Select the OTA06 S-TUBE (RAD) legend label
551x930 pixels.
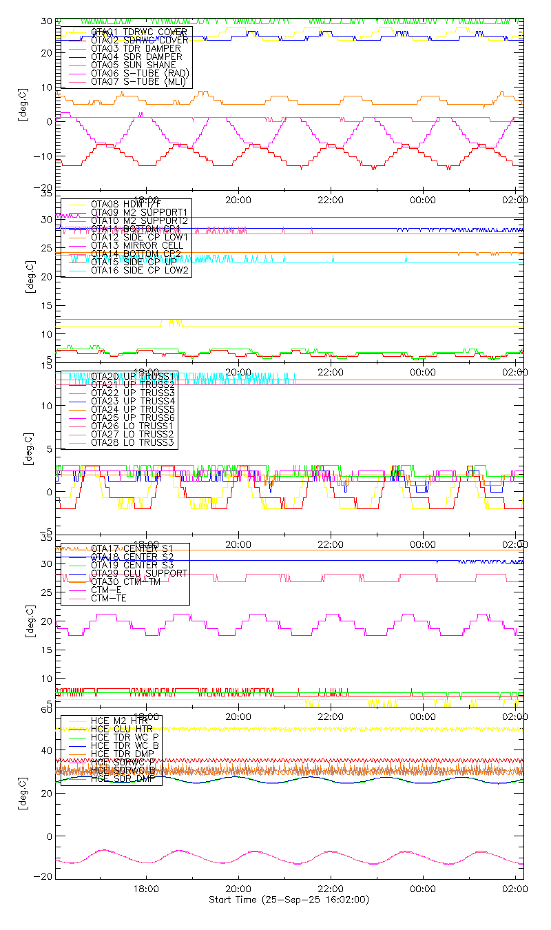(x=140, y=74)
